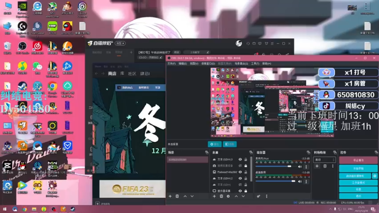The image size is (379, 213).
Task: Open transition three-dot options menu
Action: coord(333,166)
